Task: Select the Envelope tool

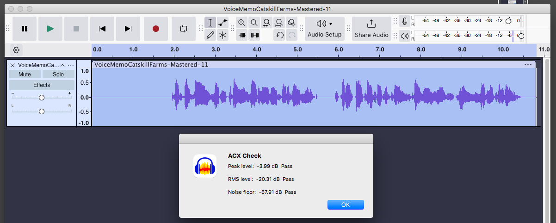Action: (222, 23)
